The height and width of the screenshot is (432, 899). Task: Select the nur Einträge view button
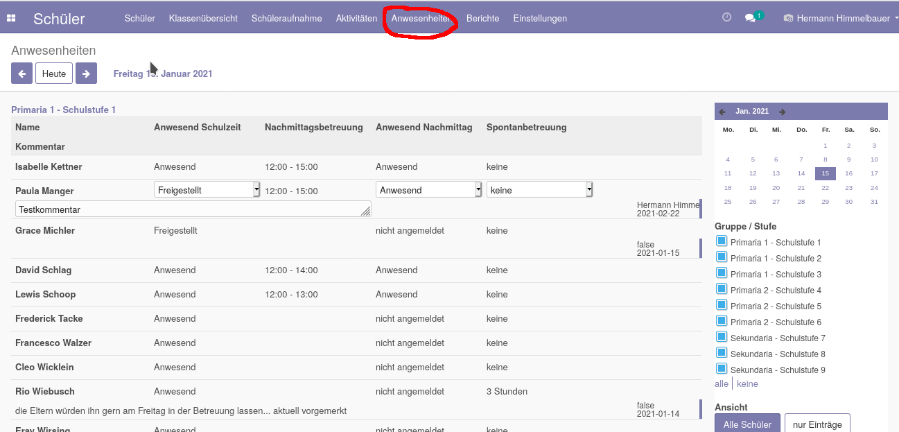click(817, 424)
